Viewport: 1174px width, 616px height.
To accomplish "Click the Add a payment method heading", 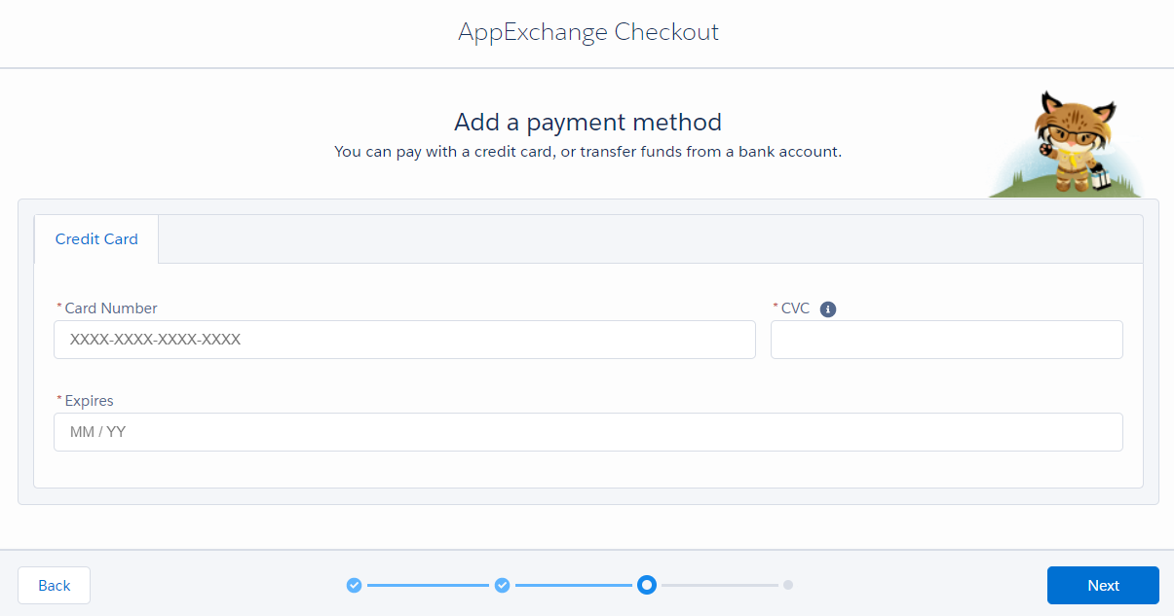I will click(587, 123).
